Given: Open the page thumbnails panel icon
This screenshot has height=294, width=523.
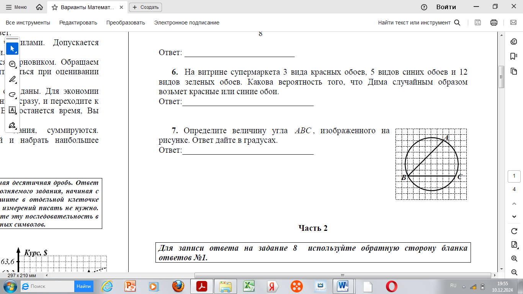Looking at the screenshot, I should (514, 71).
